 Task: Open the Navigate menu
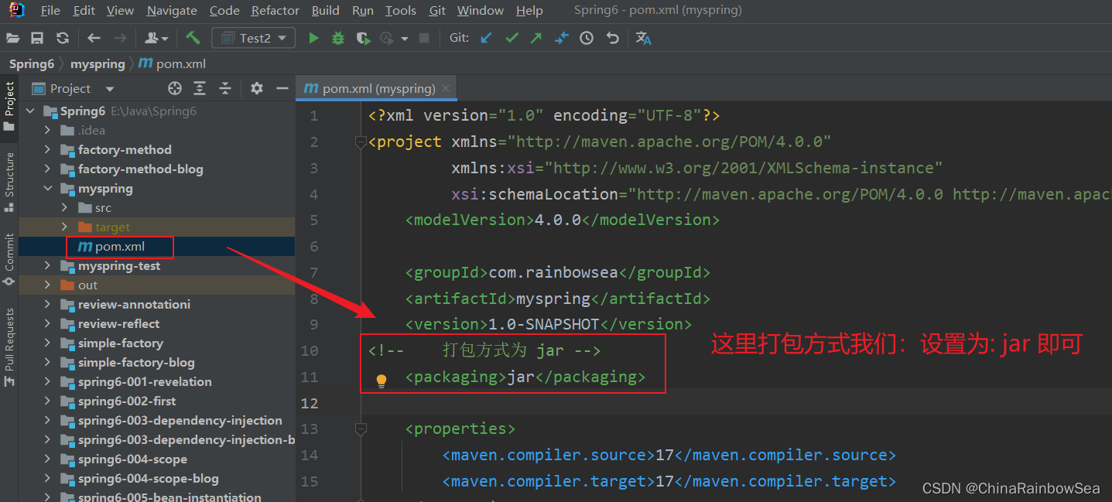click(x=172, y=11)
